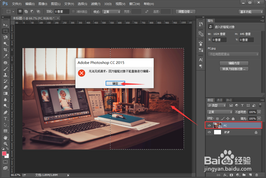Select the Gradient tool
Viewport: 266px width, 178px height.
5,93
